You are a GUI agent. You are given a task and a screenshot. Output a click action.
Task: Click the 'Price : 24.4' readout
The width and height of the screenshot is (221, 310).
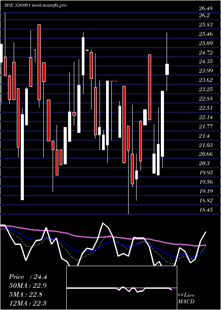point(28,277)
